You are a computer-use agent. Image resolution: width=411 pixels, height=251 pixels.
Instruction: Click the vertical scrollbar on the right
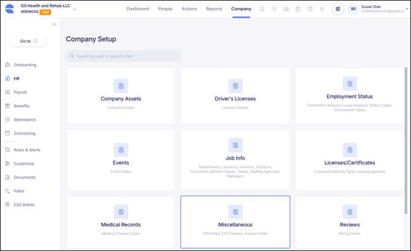click(406, 141)
